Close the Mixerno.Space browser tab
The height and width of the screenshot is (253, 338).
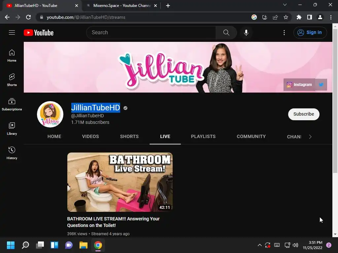point(155,6)
